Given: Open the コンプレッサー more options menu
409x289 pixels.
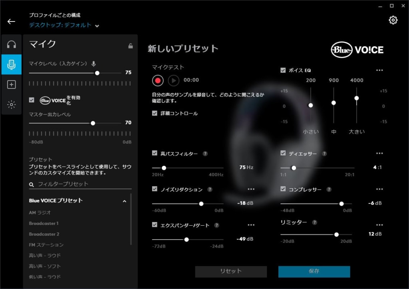Looking at the screenshot, I should tap(379, 189).
